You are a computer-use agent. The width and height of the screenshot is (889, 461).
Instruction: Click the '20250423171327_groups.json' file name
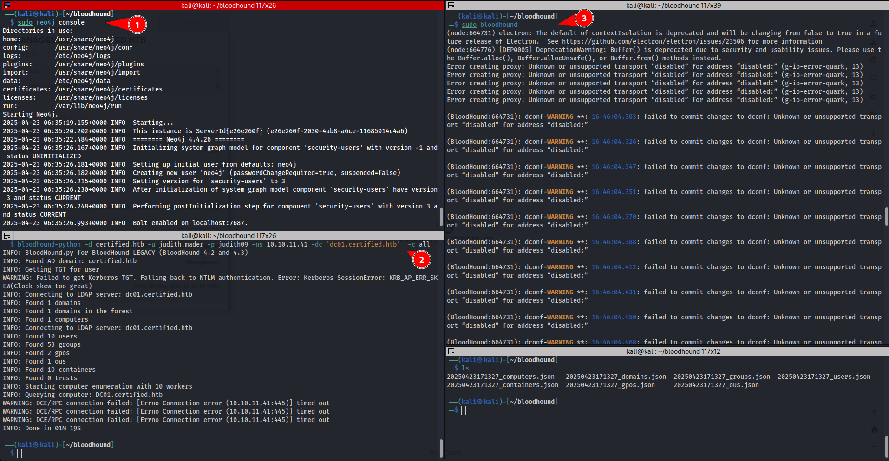pyautogui.click(x=722, y=377)
